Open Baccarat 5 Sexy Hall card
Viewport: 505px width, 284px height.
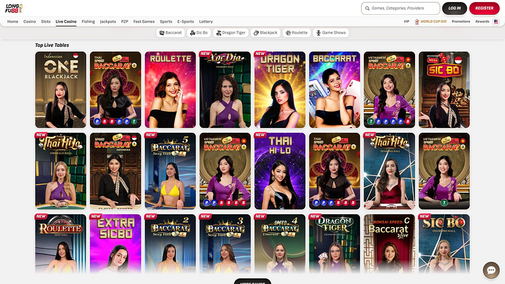(170, 171)
